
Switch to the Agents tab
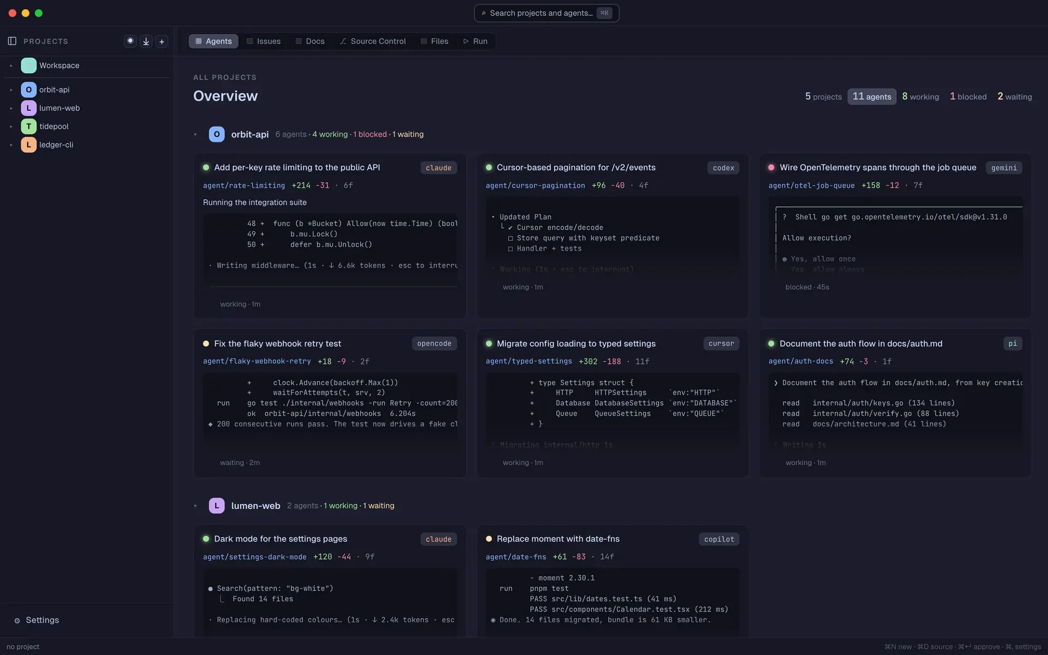213,41
